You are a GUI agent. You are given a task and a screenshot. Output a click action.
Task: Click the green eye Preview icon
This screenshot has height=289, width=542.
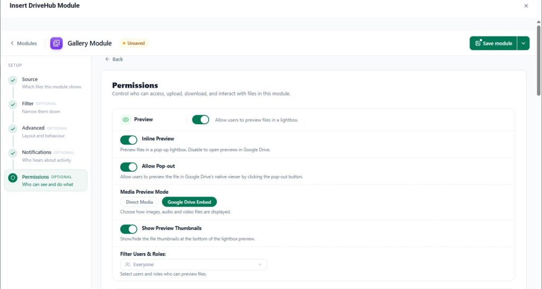[125, 120]
